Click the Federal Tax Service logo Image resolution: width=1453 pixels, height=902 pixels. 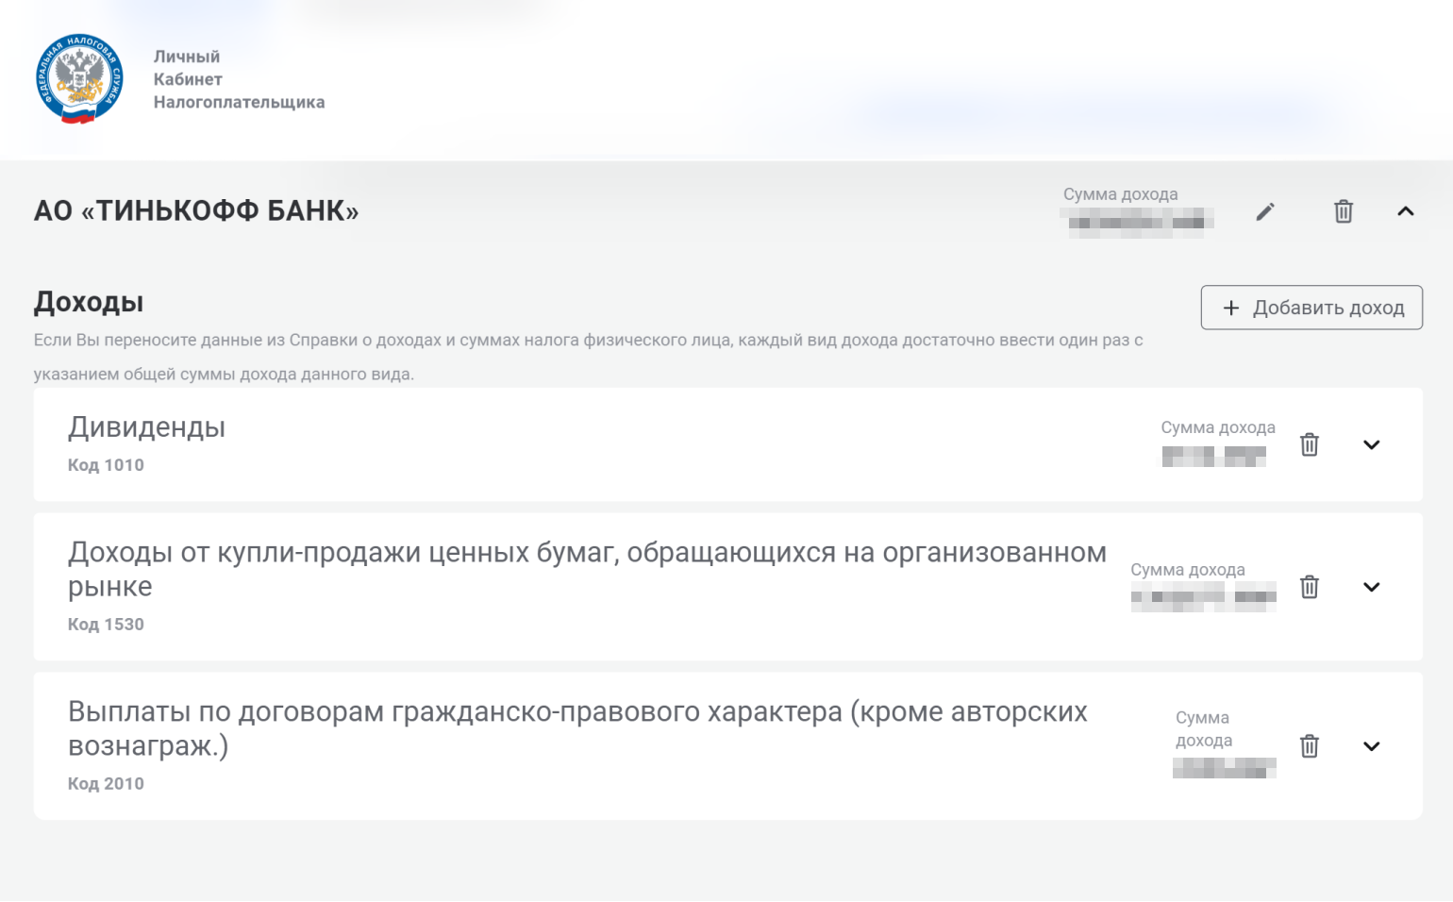click(79, 79)
